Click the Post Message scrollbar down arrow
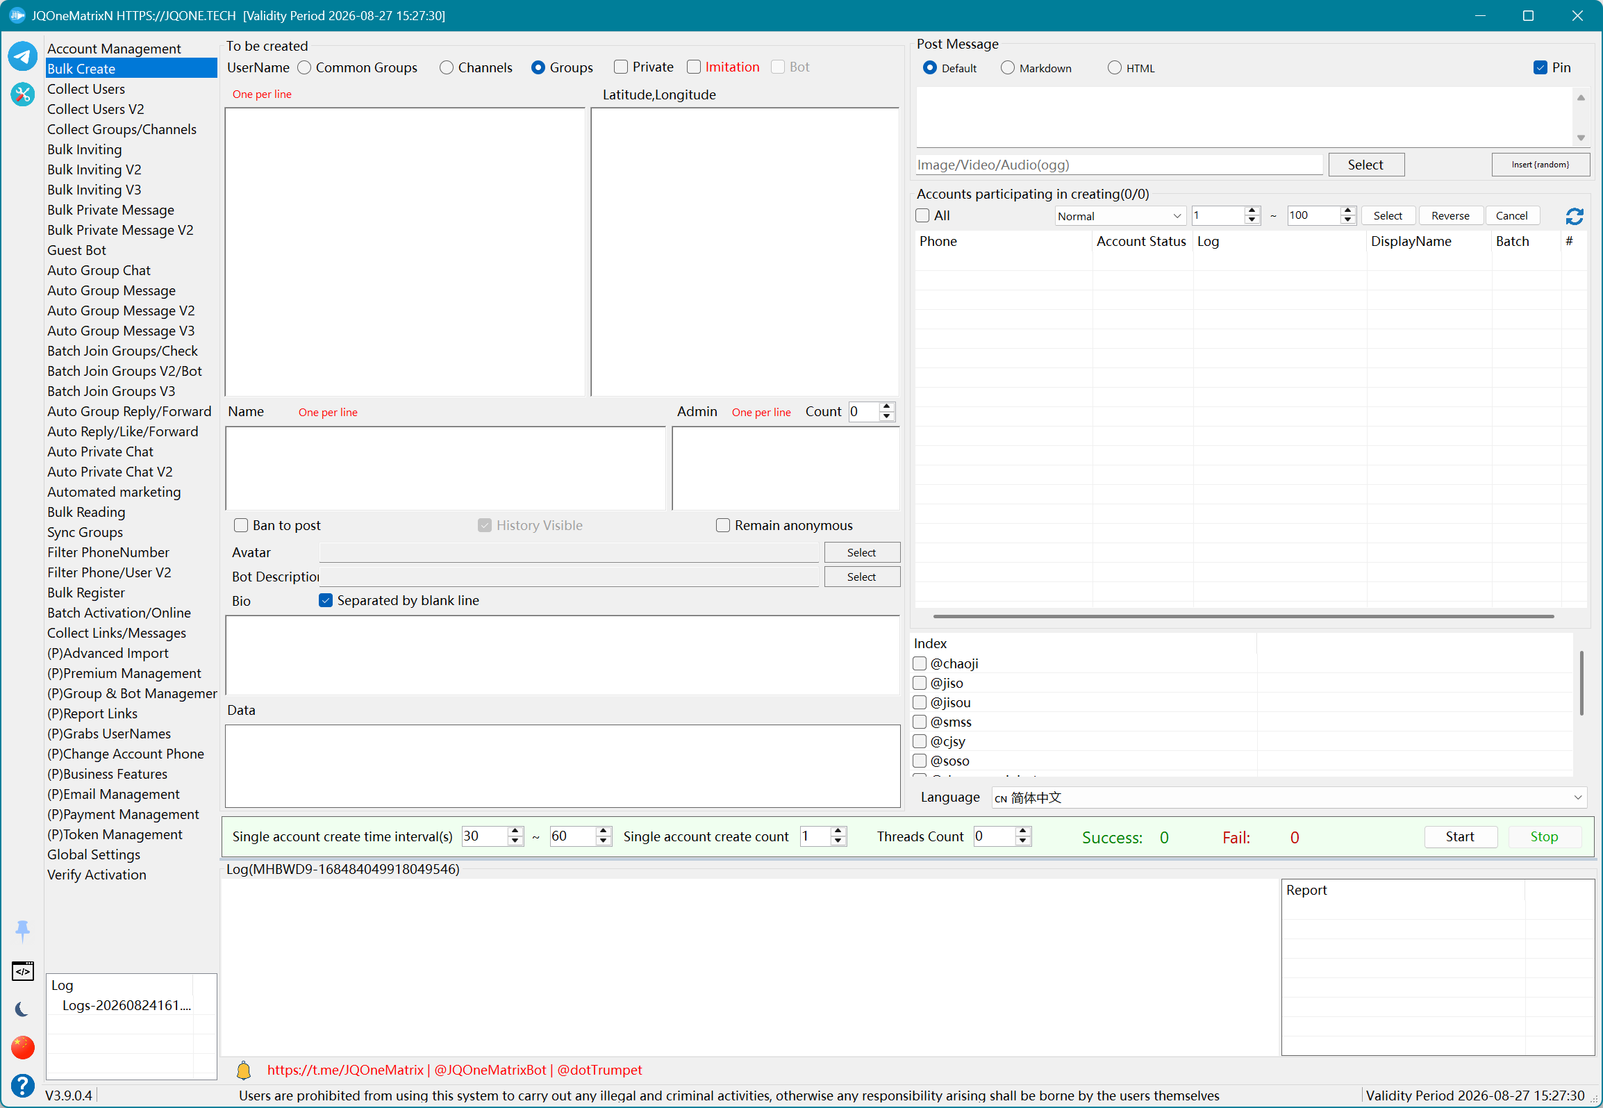This screenshot has height=1108, width=1603. pyautogui.click(x=1581, y=138)
